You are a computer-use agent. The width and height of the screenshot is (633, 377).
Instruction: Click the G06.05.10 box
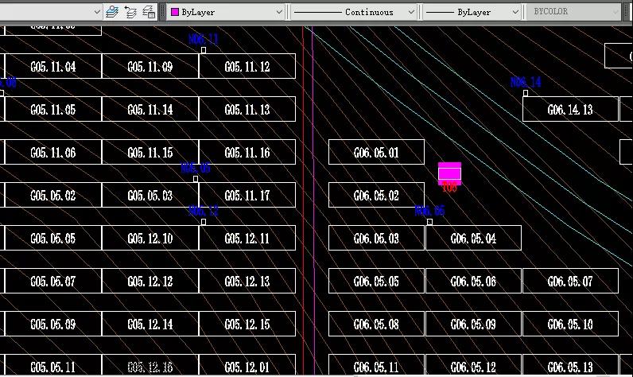570,324
